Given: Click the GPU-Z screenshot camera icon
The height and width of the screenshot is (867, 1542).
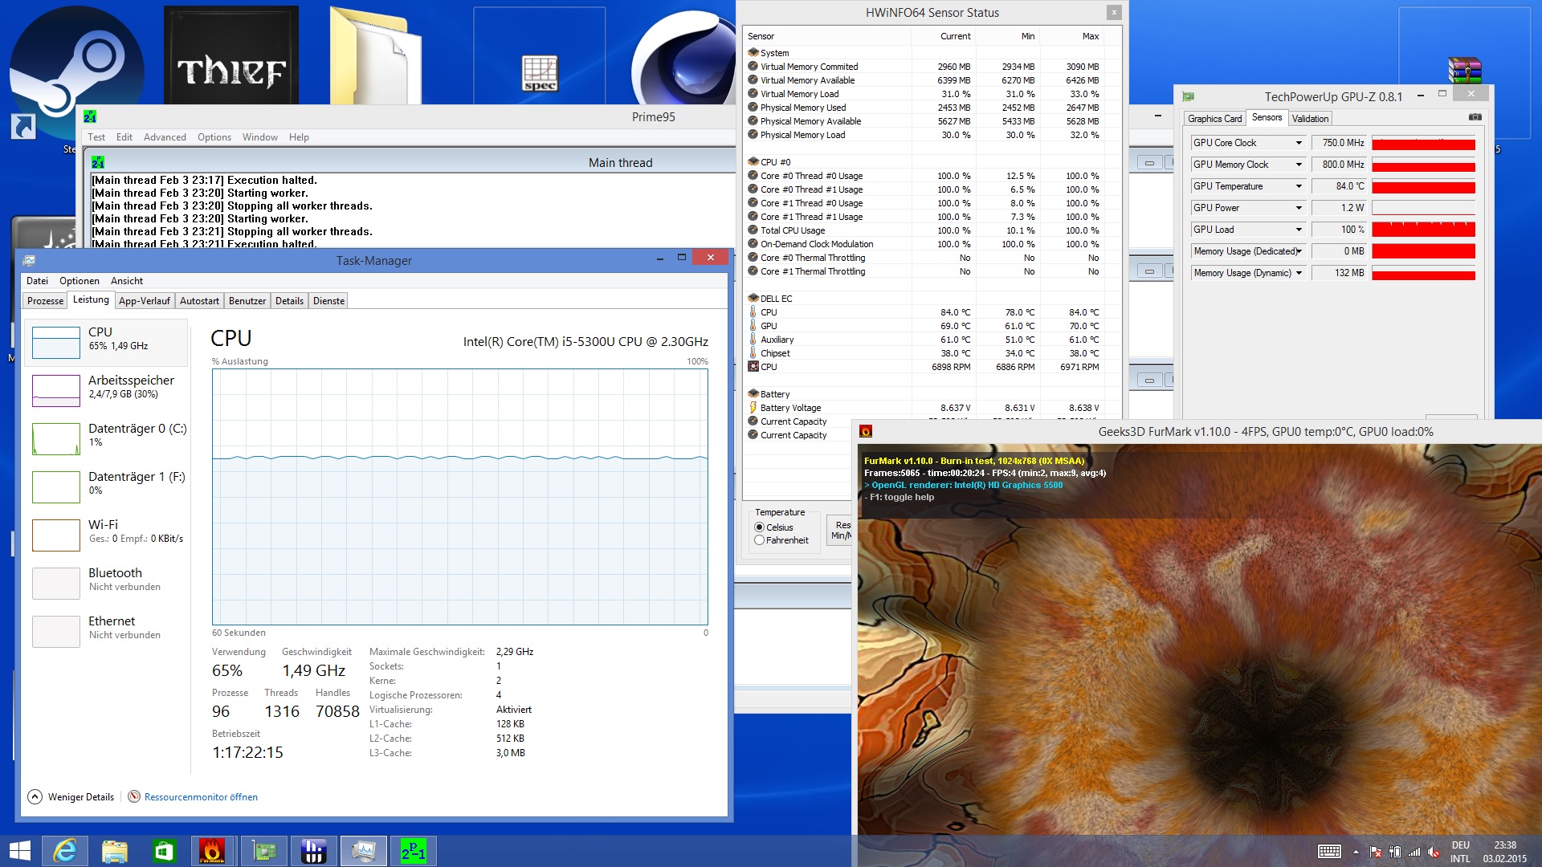Looking at the screenshot, I should pos(1475,117).
